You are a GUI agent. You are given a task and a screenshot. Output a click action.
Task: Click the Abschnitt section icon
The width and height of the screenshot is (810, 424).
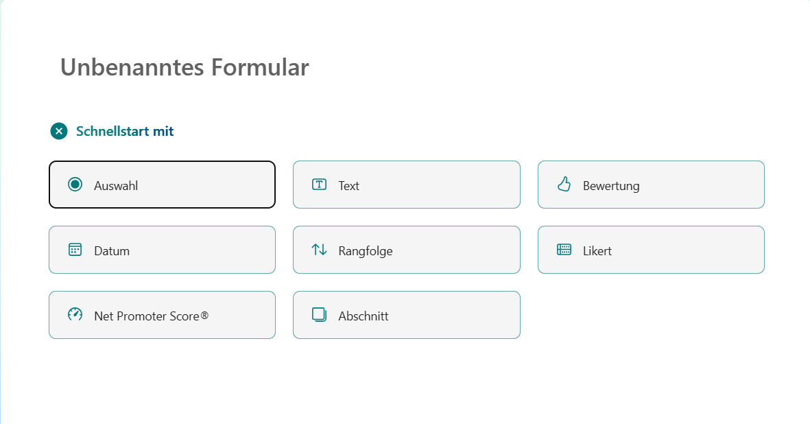coord(319,315)
